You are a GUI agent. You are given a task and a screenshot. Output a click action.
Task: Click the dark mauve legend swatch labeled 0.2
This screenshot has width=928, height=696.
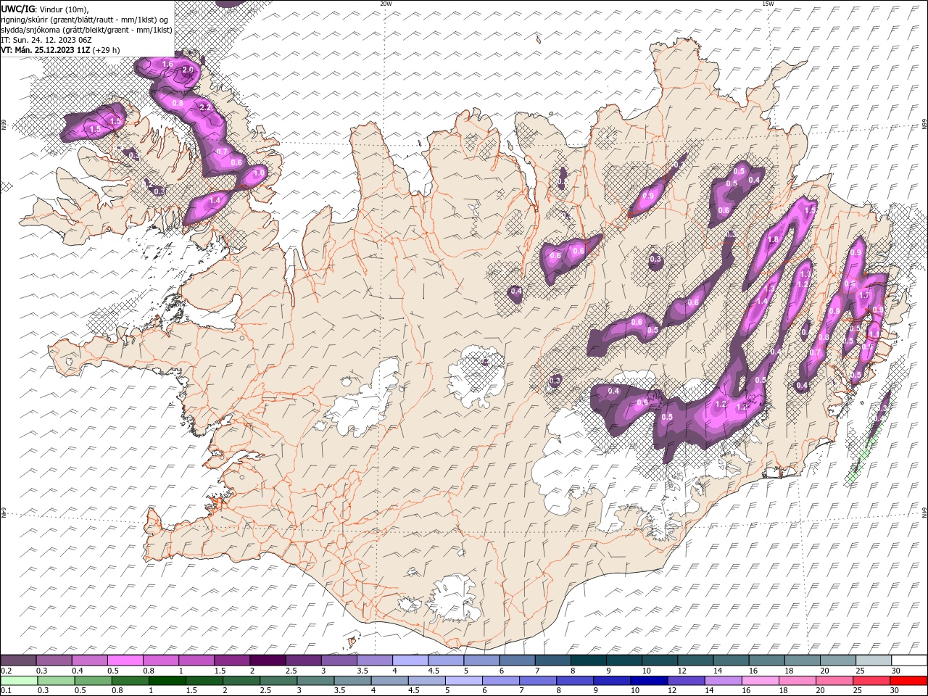[18, 660]
